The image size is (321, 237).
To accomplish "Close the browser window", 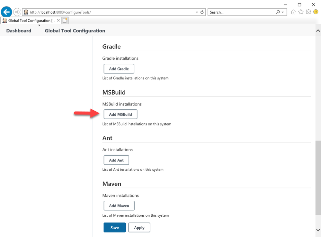I will click(313, 5).
